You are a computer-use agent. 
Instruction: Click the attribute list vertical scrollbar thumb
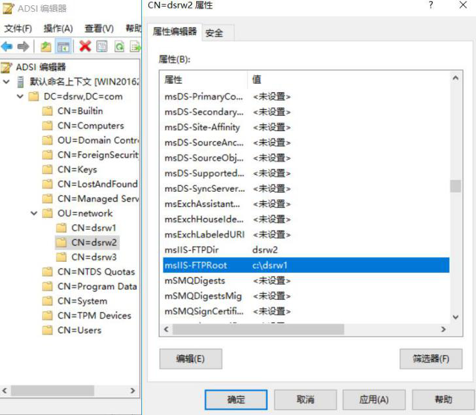coord(455,186)
